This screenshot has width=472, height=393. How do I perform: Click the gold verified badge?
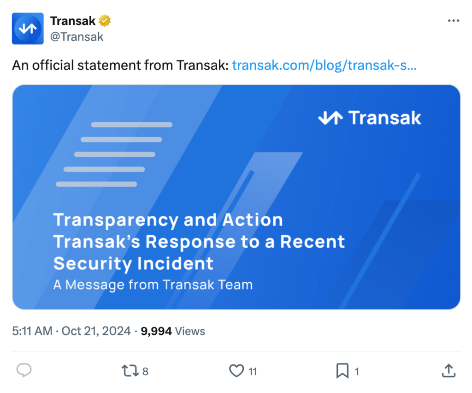(105, 21)
